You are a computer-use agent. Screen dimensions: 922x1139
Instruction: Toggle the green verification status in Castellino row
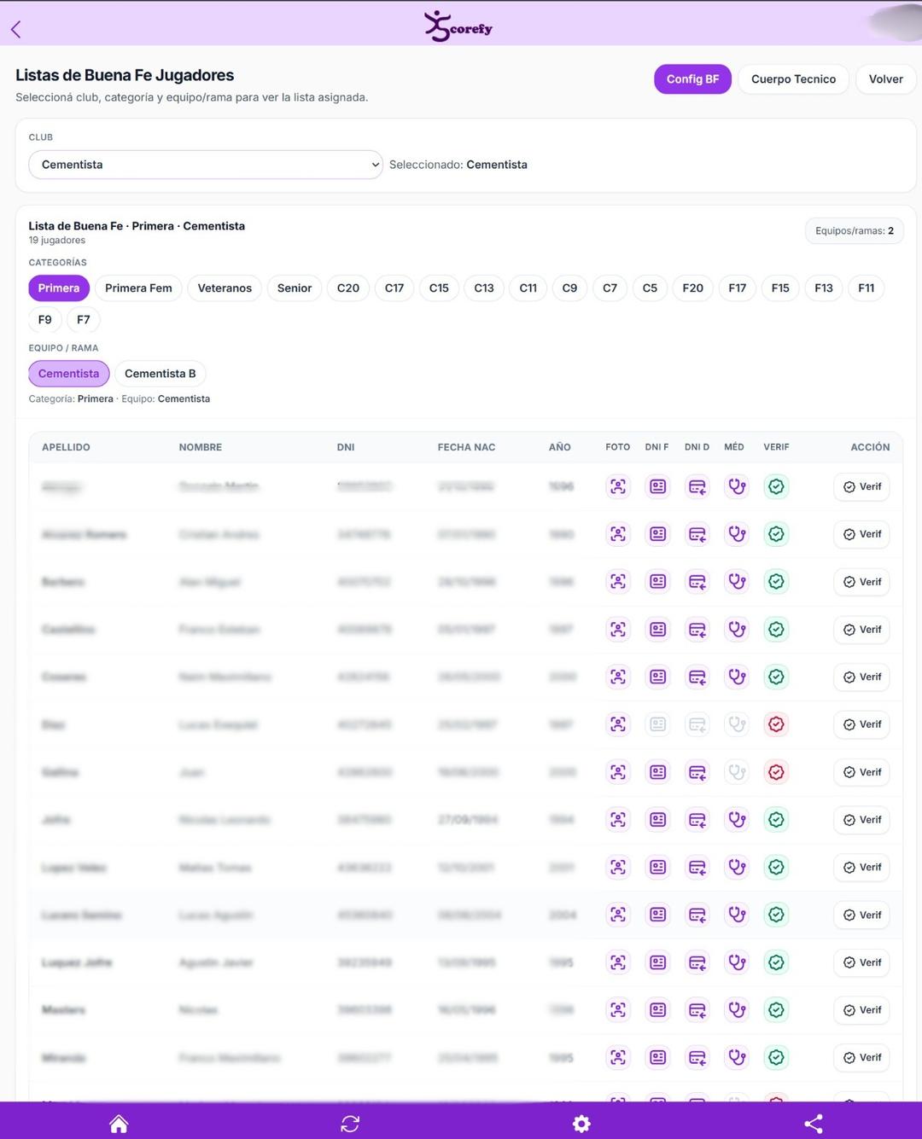coord(776,630)
